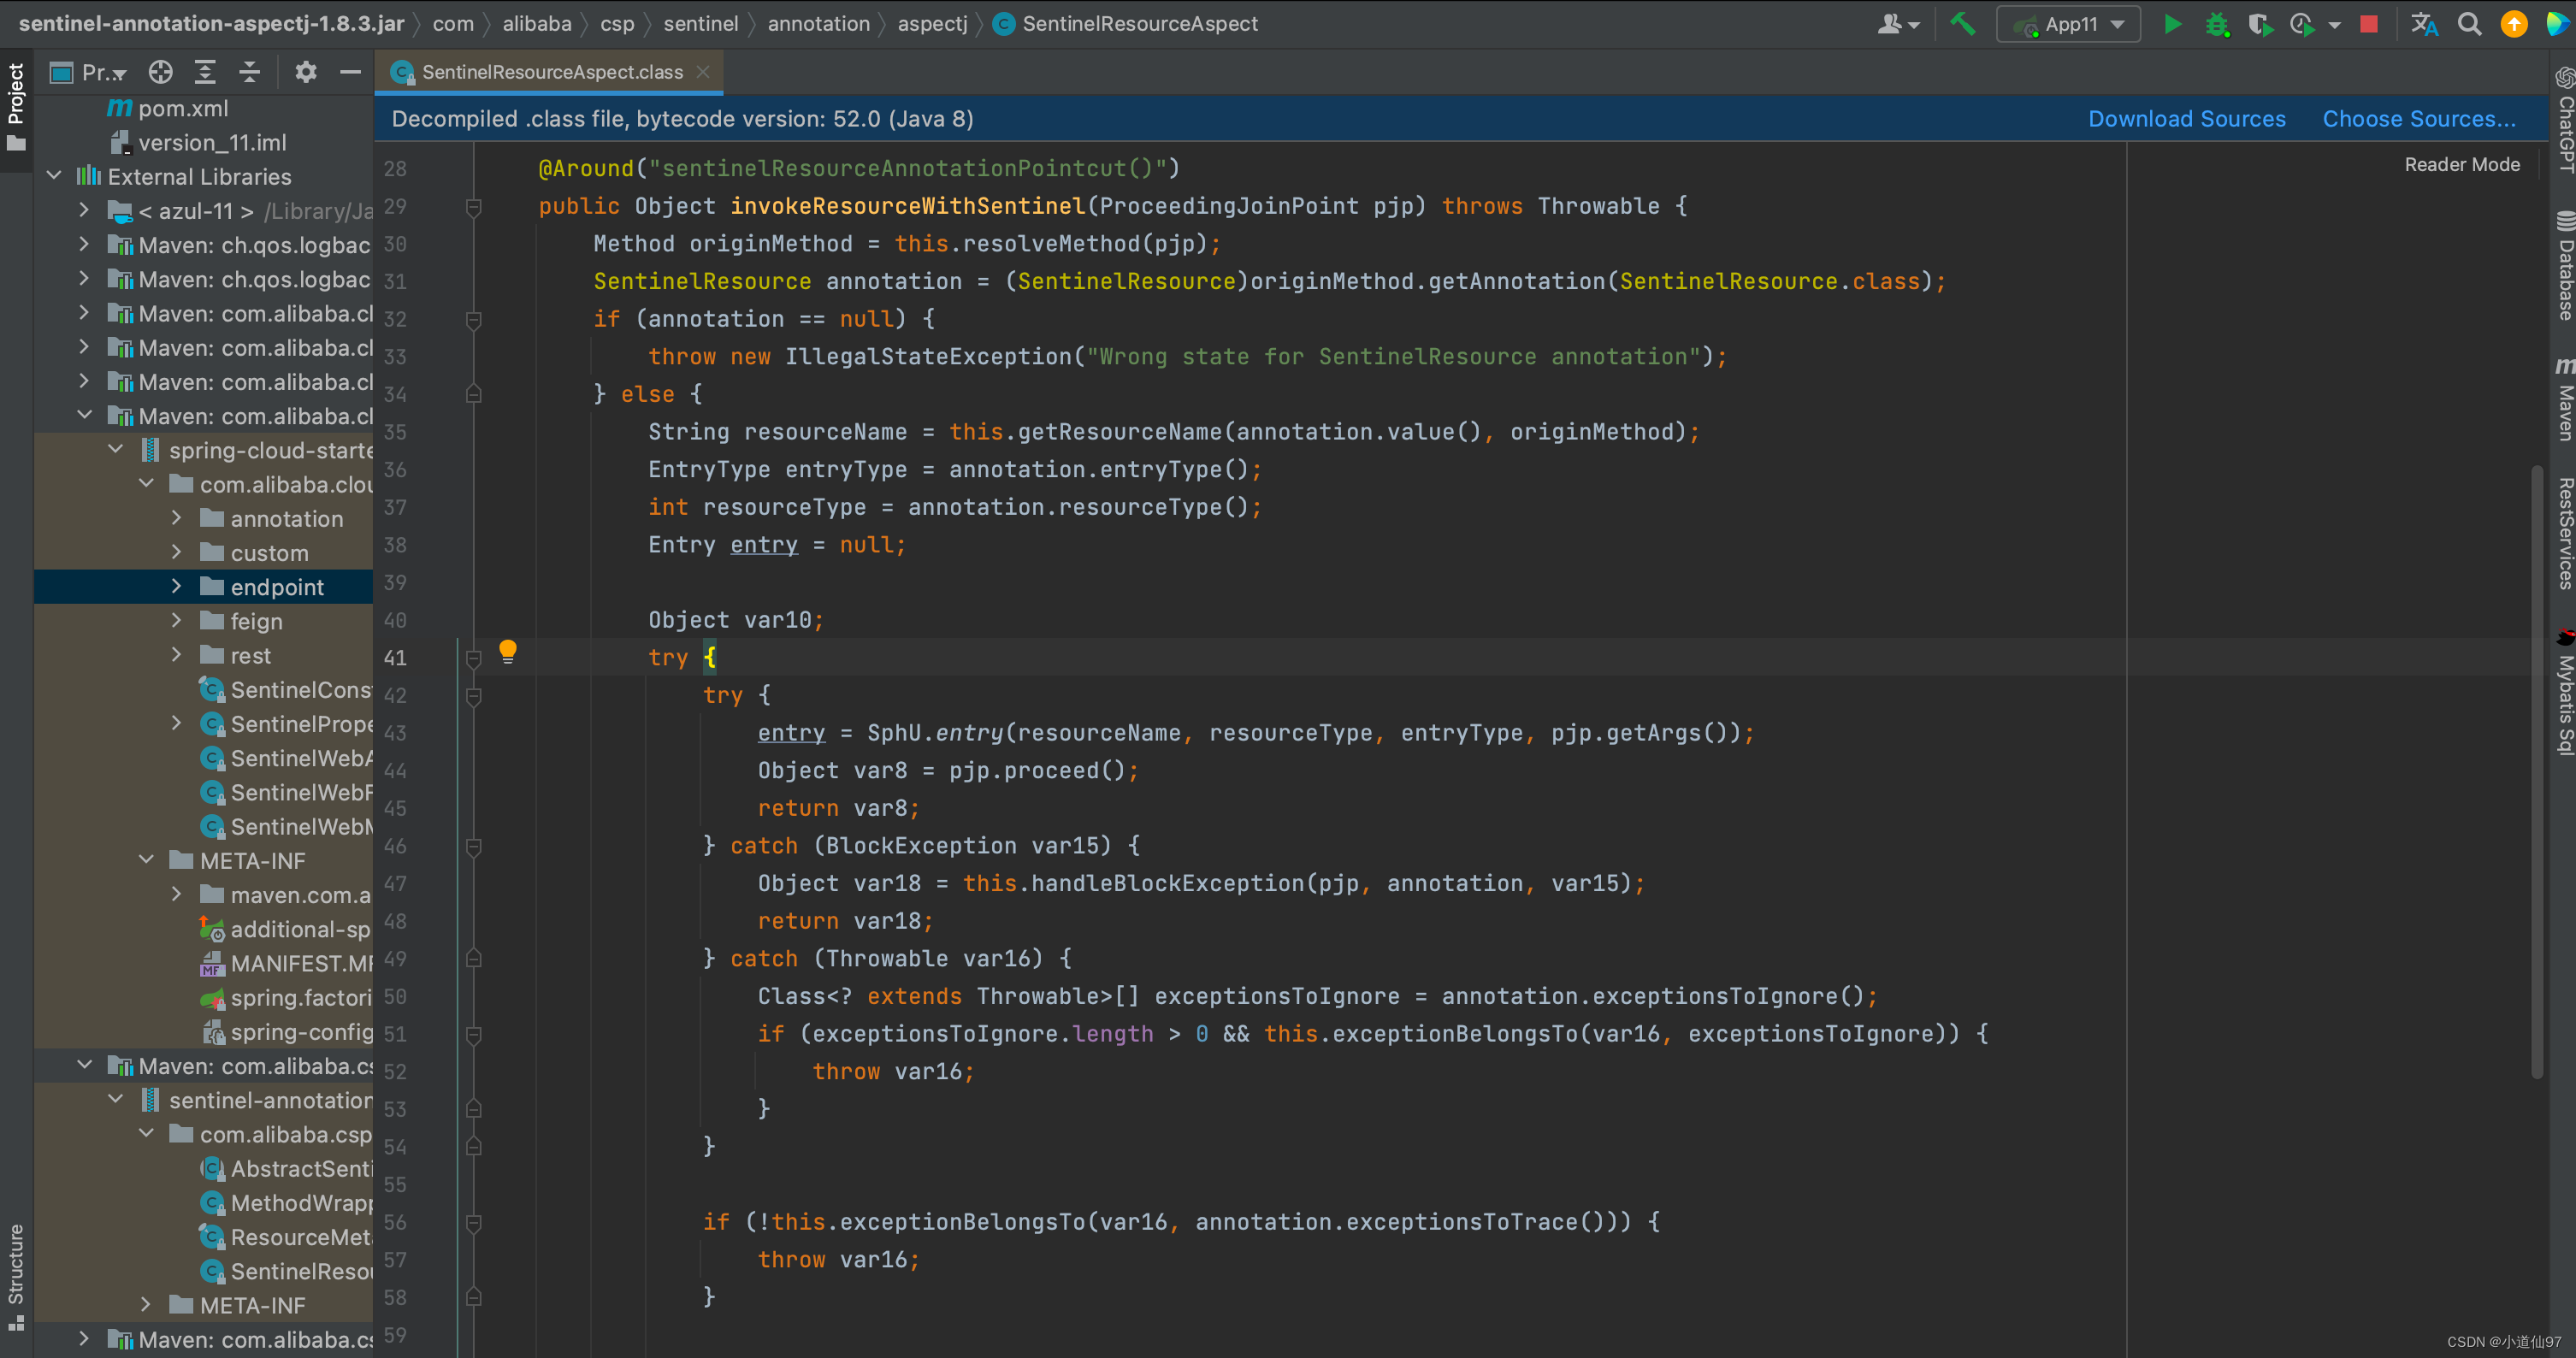This screenshot has width=2576, height=1358.
Task: Select pom.xml in the project tree
Action: pyautogui.click(x=183, y=108)
